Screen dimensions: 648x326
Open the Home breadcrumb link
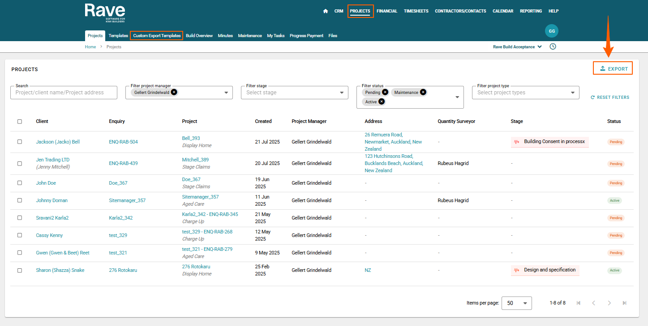[90, 47]
